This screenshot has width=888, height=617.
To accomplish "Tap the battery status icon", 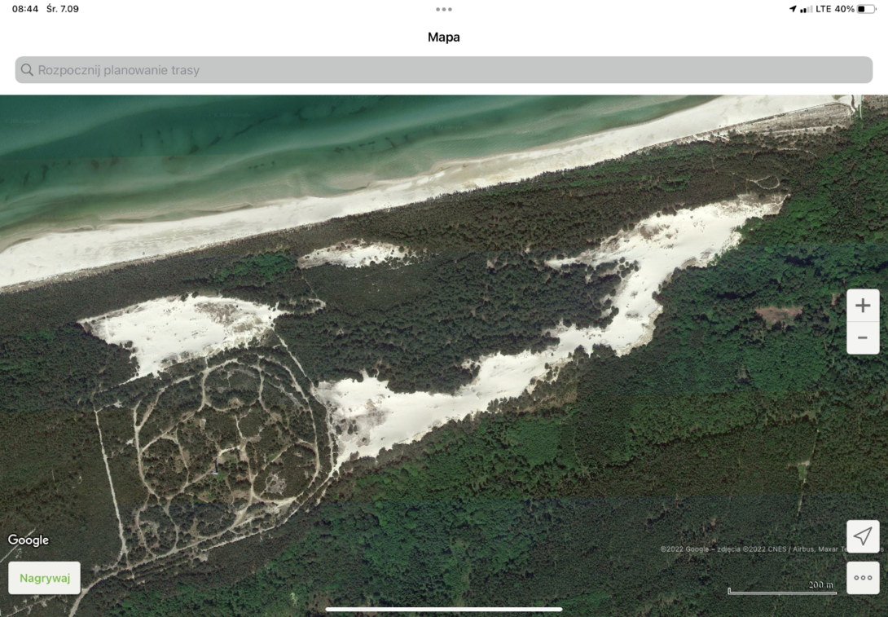I will click(x=867, y=9).
